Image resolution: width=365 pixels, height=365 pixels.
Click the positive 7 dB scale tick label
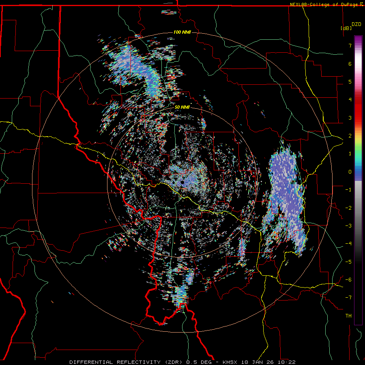coord(350,45)
